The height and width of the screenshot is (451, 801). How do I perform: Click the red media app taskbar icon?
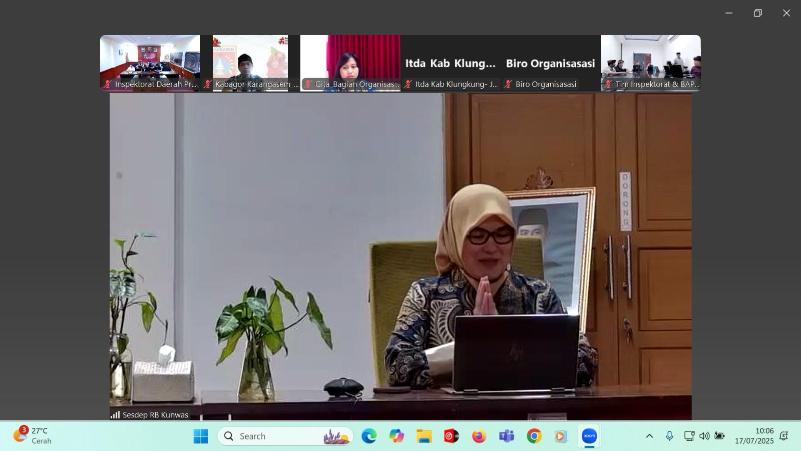[x=452, y=436]
